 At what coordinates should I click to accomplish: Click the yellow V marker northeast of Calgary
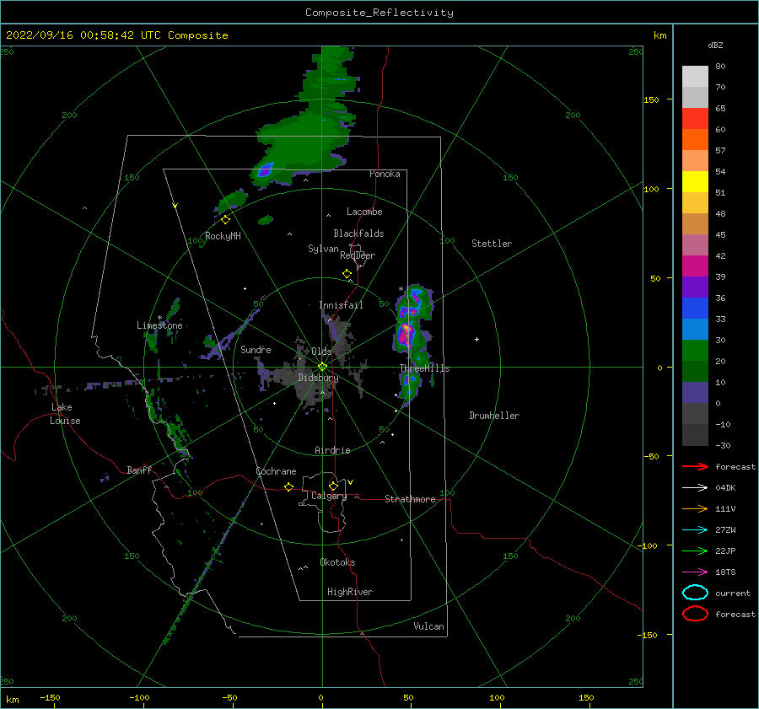[x=351, y=482]
